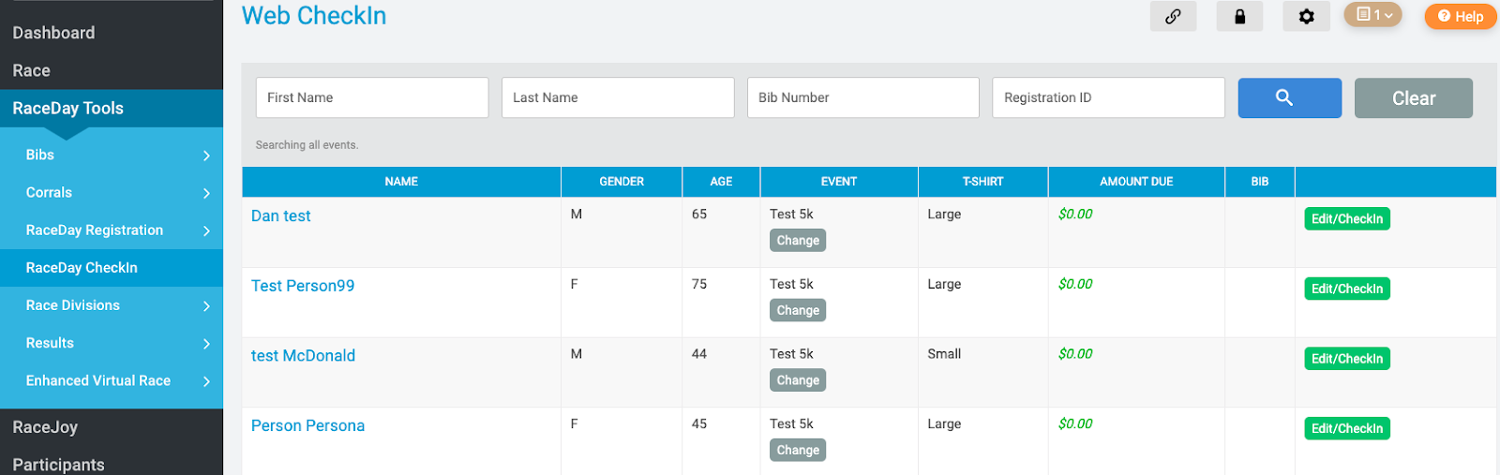
Task: Open participant test McDonald
Action: tap(303, 356)
